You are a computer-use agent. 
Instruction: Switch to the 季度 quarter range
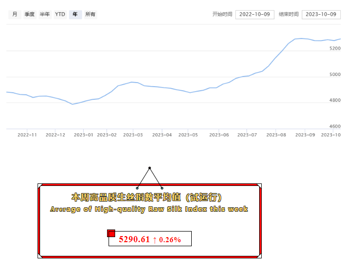29,14
